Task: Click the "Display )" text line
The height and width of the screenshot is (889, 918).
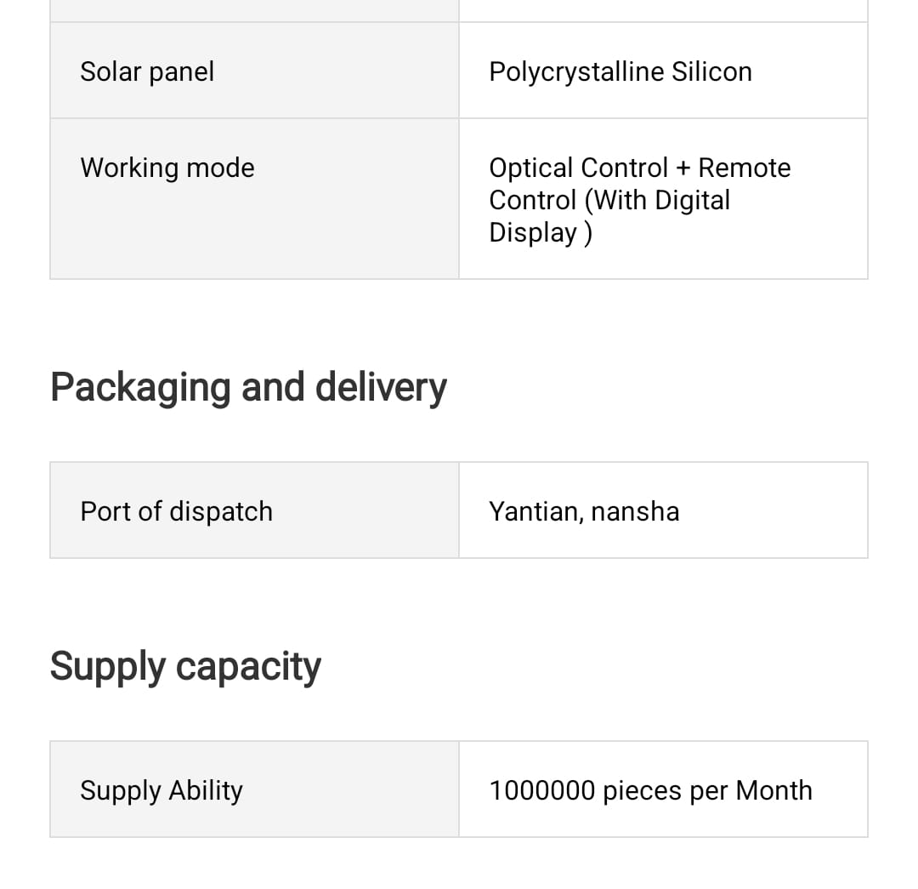Action: click(x=540, y=232)
